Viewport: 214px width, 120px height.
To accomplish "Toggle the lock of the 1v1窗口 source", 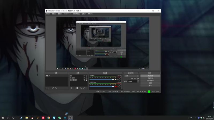I will pos(86,78).
